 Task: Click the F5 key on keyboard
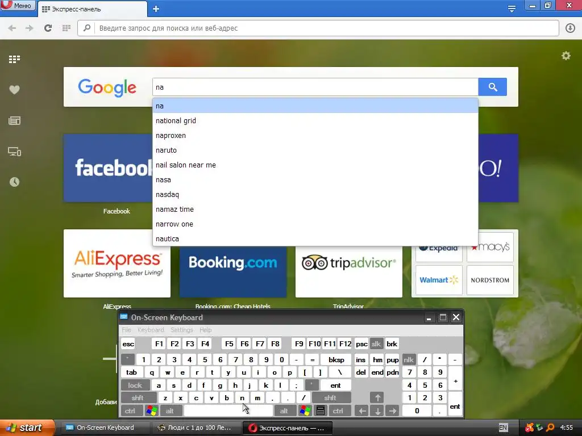[230, 344]
